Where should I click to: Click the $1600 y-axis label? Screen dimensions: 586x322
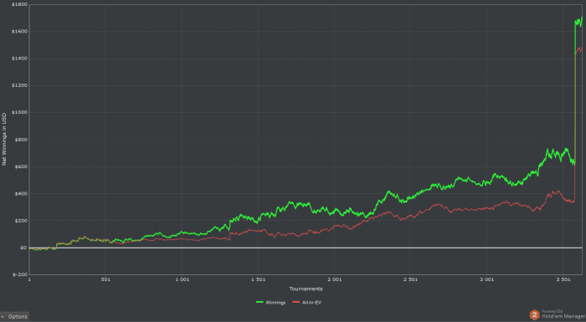click(x=19, y=32)
